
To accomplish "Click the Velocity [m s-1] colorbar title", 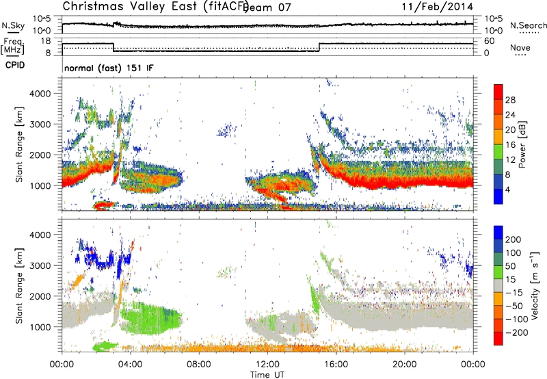I will tap(535, 285).
